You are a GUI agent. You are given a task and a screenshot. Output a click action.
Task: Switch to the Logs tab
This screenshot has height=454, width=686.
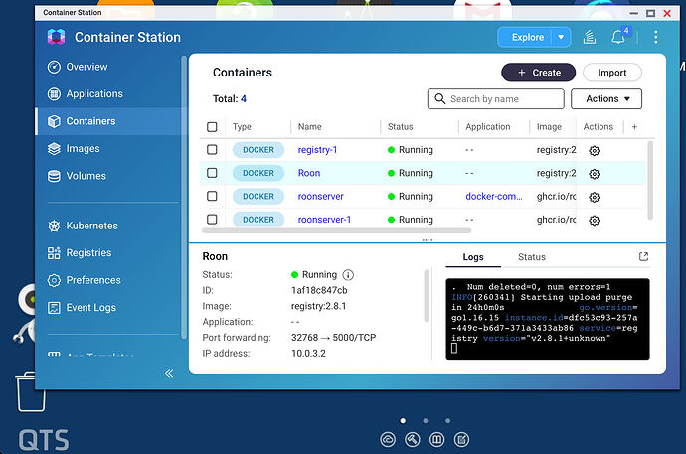(x=473, y=257)
